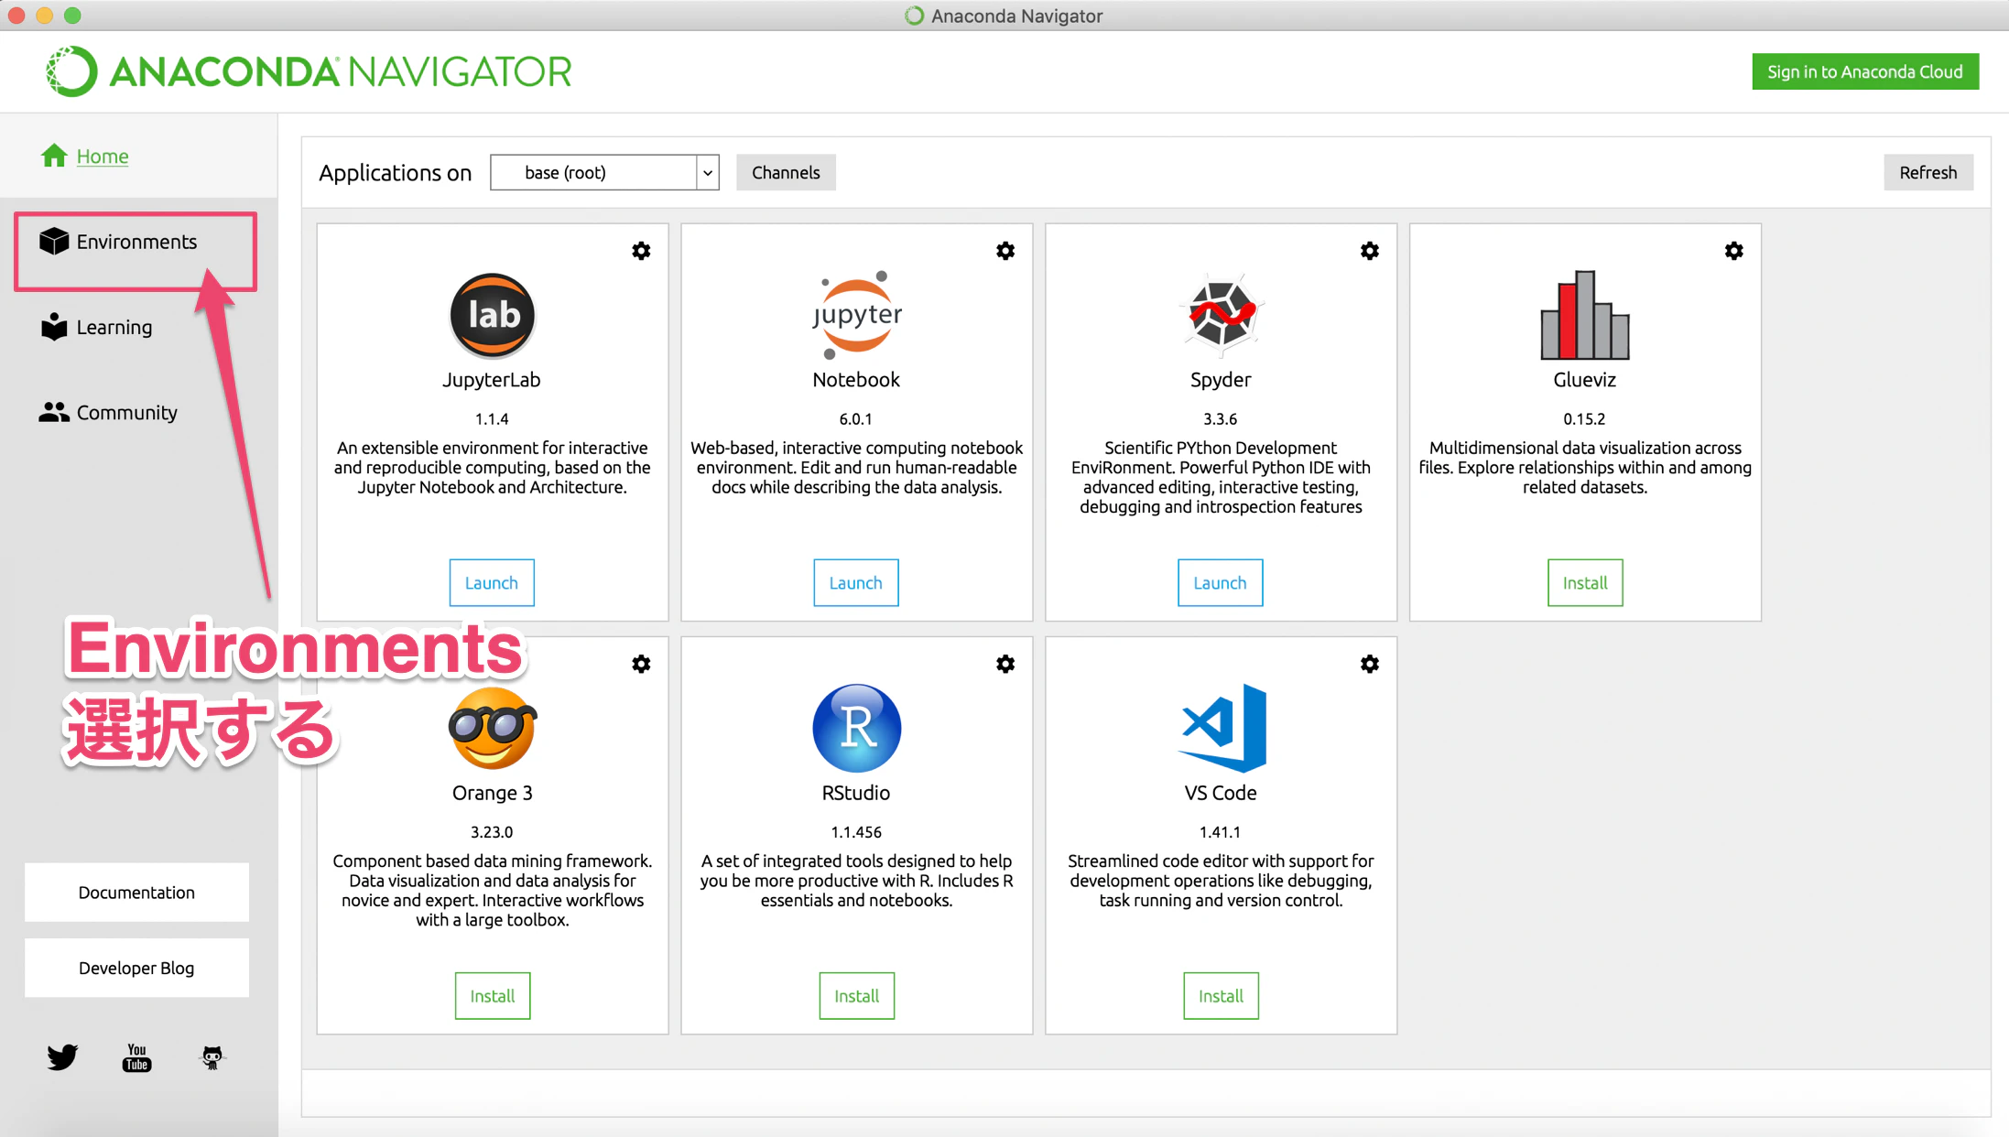Open JupyterLab settings gear
The image size is (2009, 1137).
[641, 251]
